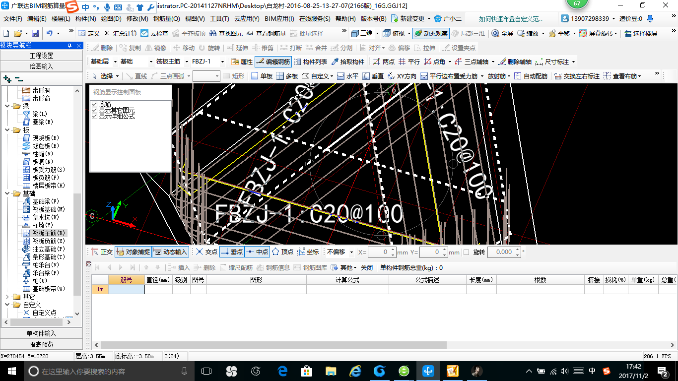Screen dimensions: 678x381
Task: Open 单构件输入 section
Action: tap(41, 333)
